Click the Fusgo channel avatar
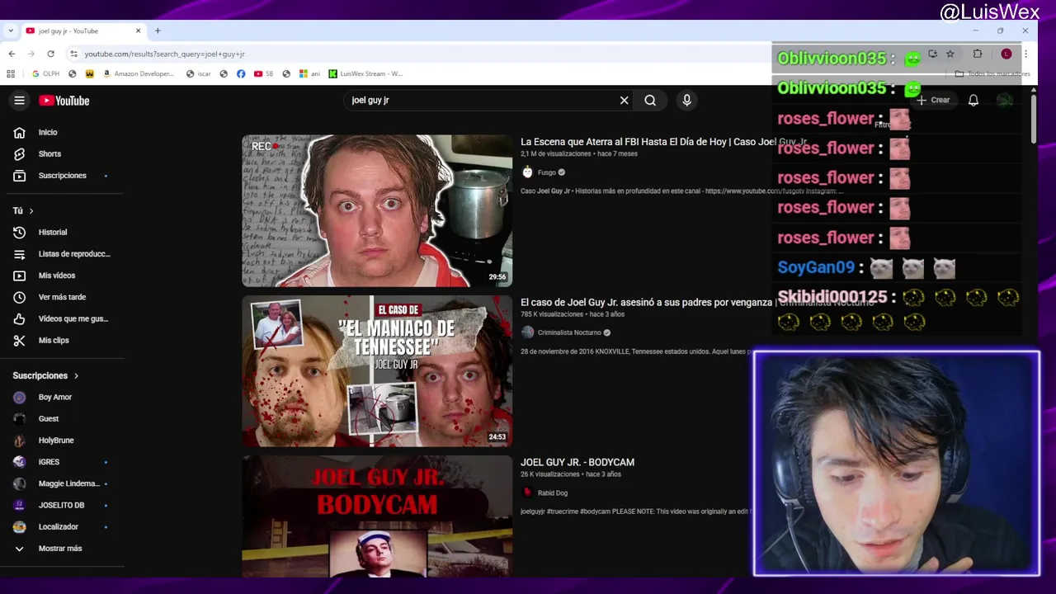 (528, 172)
